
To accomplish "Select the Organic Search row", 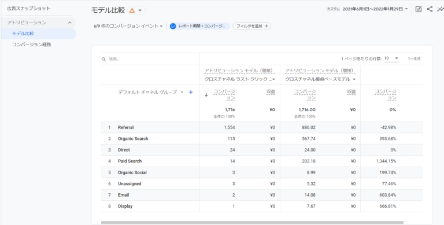I will [x=262, y=139].
